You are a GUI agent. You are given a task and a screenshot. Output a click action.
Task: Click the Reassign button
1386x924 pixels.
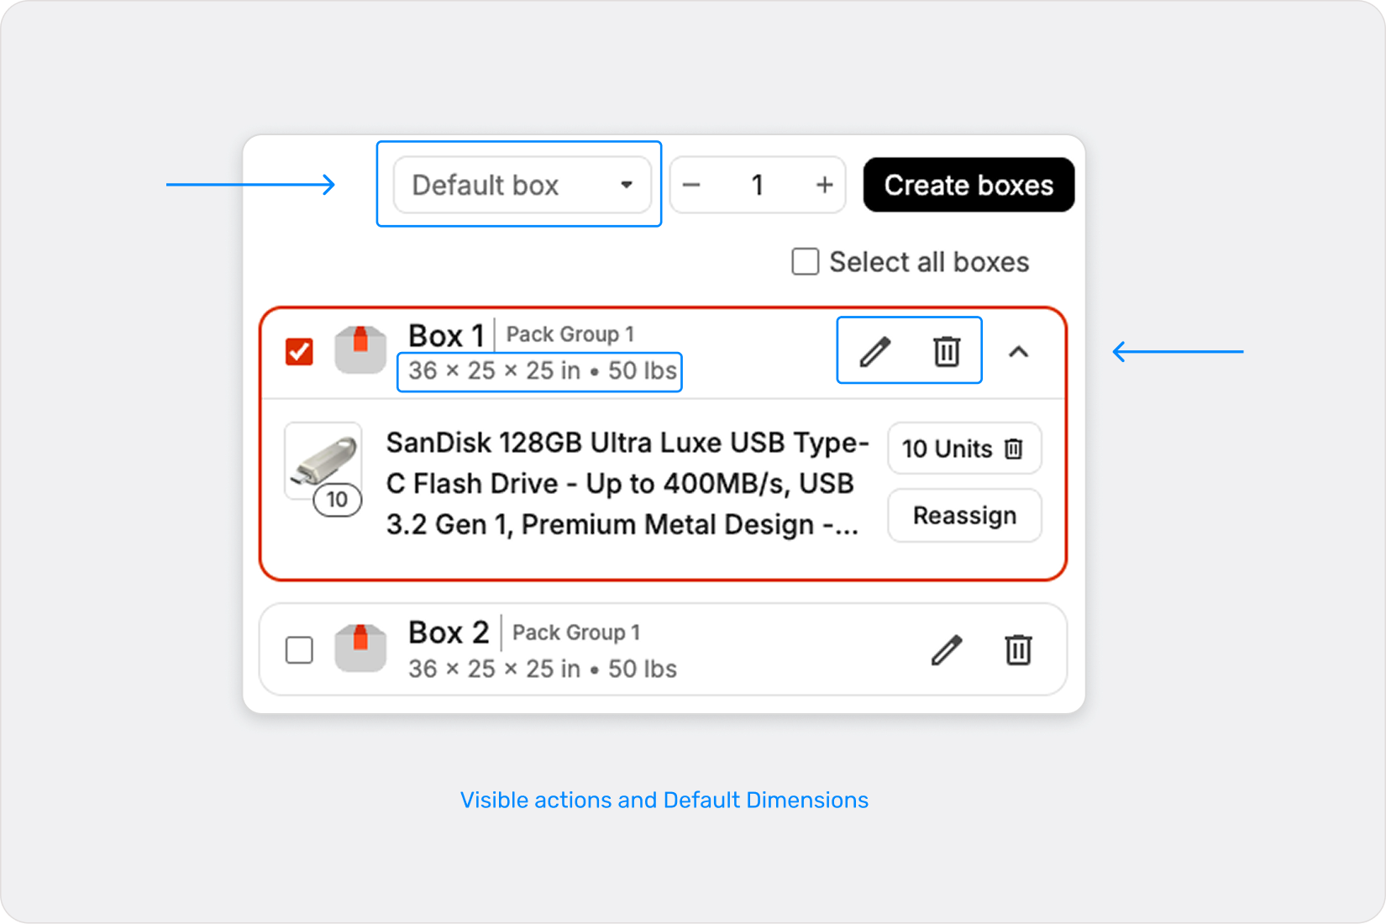[x=964, y=515]
